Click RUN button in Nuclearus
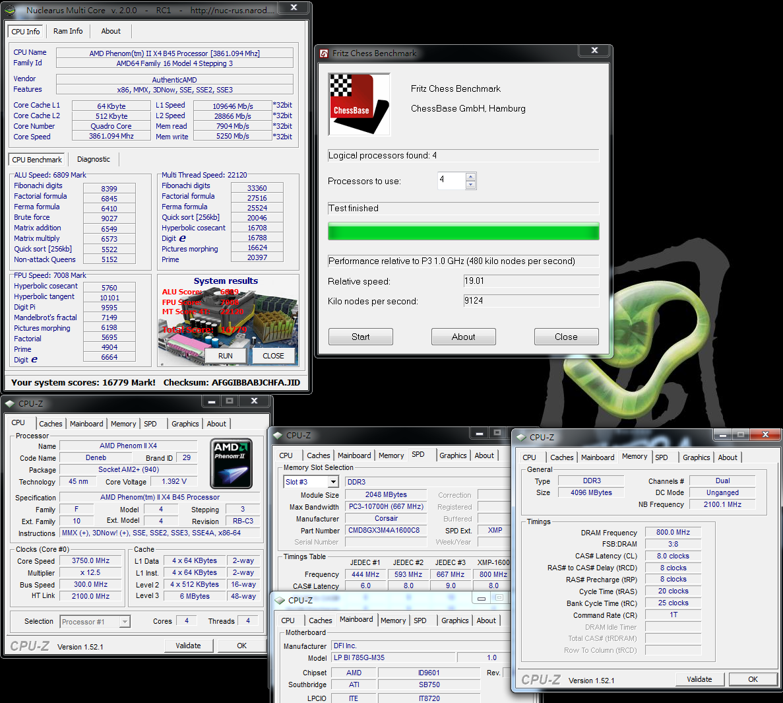 tap(225, 356)
